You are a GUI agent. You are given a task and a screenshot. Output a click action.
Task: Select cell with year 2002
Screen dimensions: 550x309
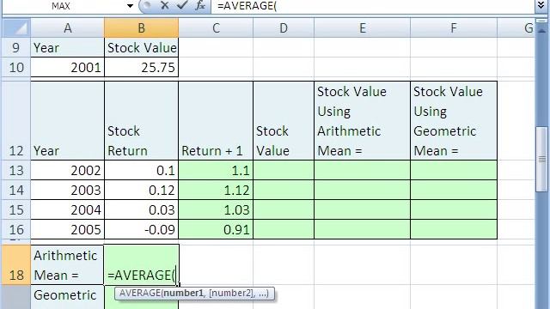(x=67, y=170)
